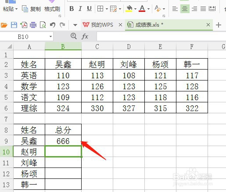The width and height of the screenshot is (226, 192).
Task: Select column D header
Action: [x=129, y=47]
